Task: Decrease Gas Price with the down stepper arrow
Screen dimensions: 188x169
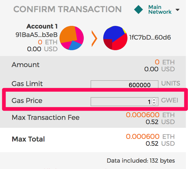Action: (154, 103)
